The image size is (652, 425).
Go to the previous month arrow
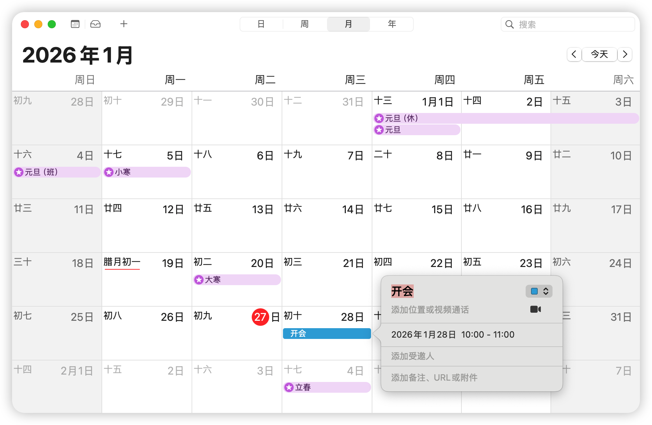(574, 54)
